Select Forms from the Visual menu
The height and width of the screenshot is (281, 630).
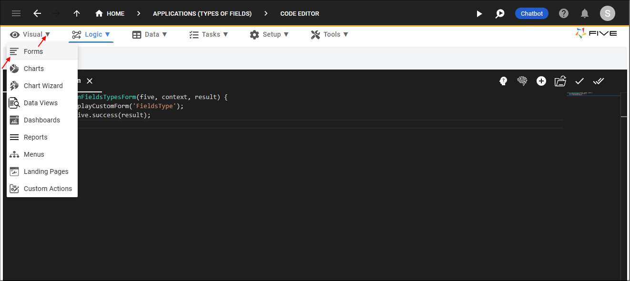tap(33, 51)
